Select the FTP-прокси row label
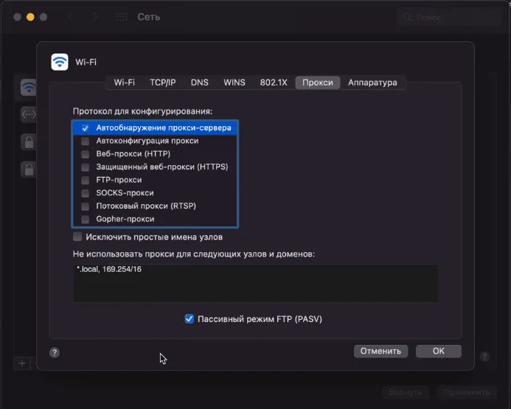The image size is (511, 409). (x=119, y=180)
